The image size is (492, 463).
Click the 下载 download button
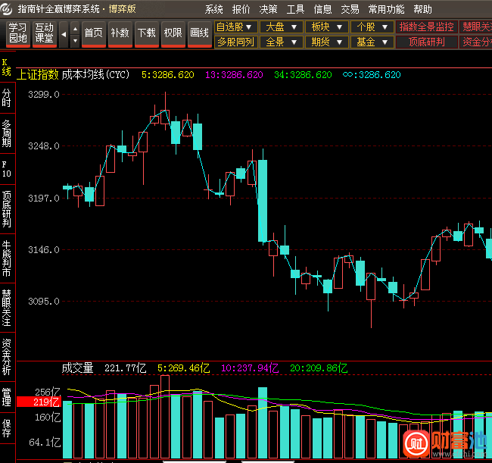click(x=147, y=33)
